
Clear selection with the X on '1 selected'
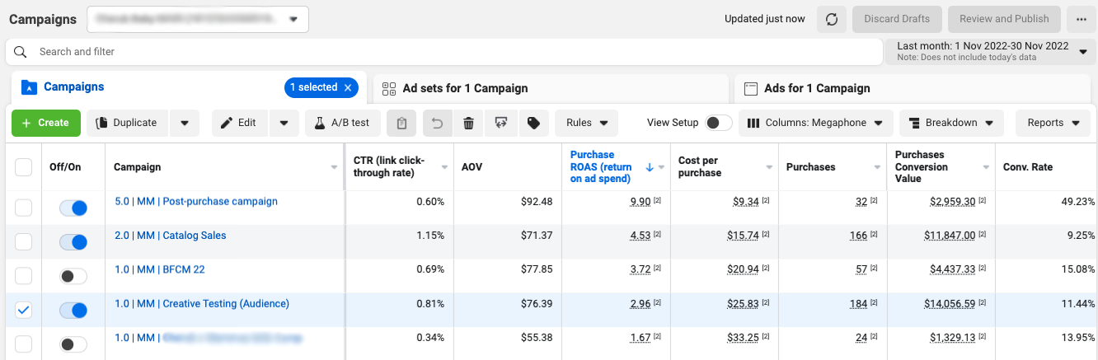348,87
